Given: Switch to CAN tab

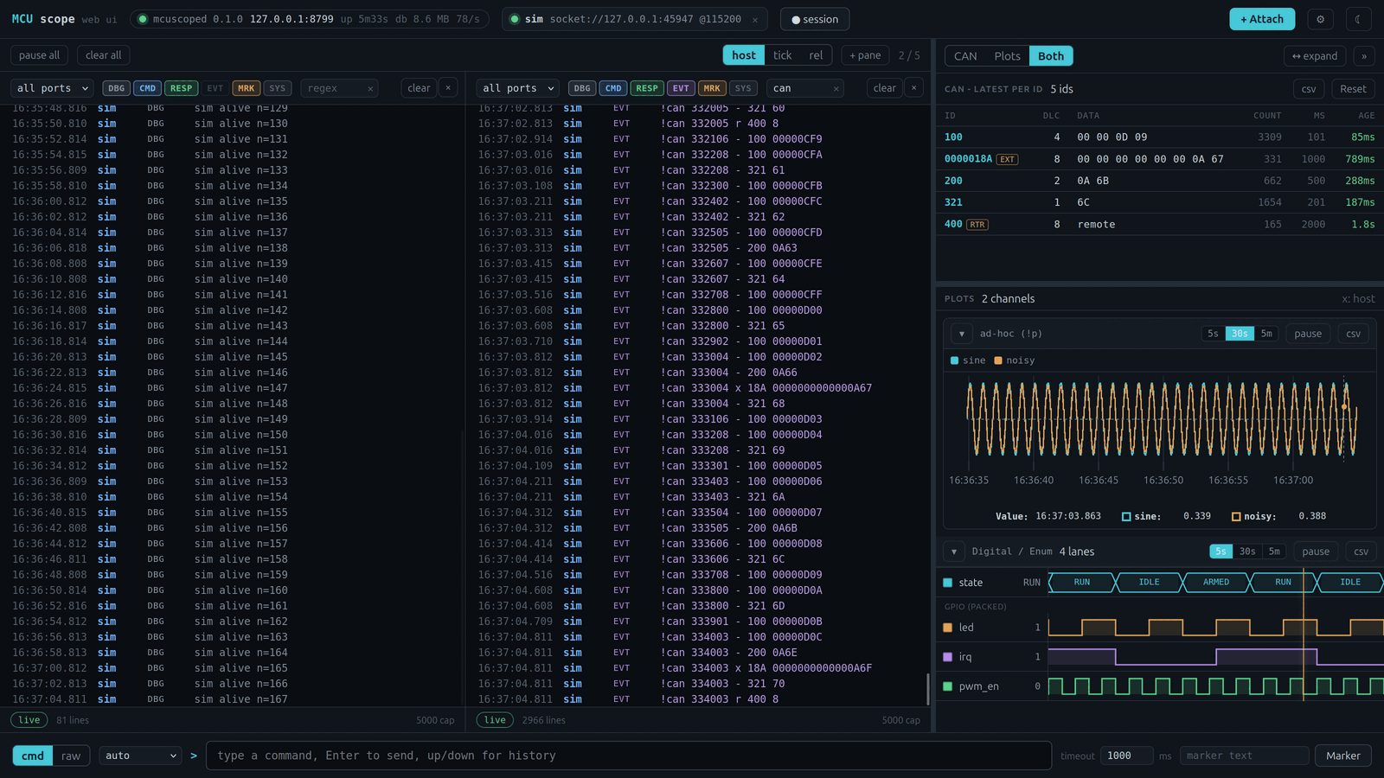Looking at the screenshot, I should tap(965, 56).
